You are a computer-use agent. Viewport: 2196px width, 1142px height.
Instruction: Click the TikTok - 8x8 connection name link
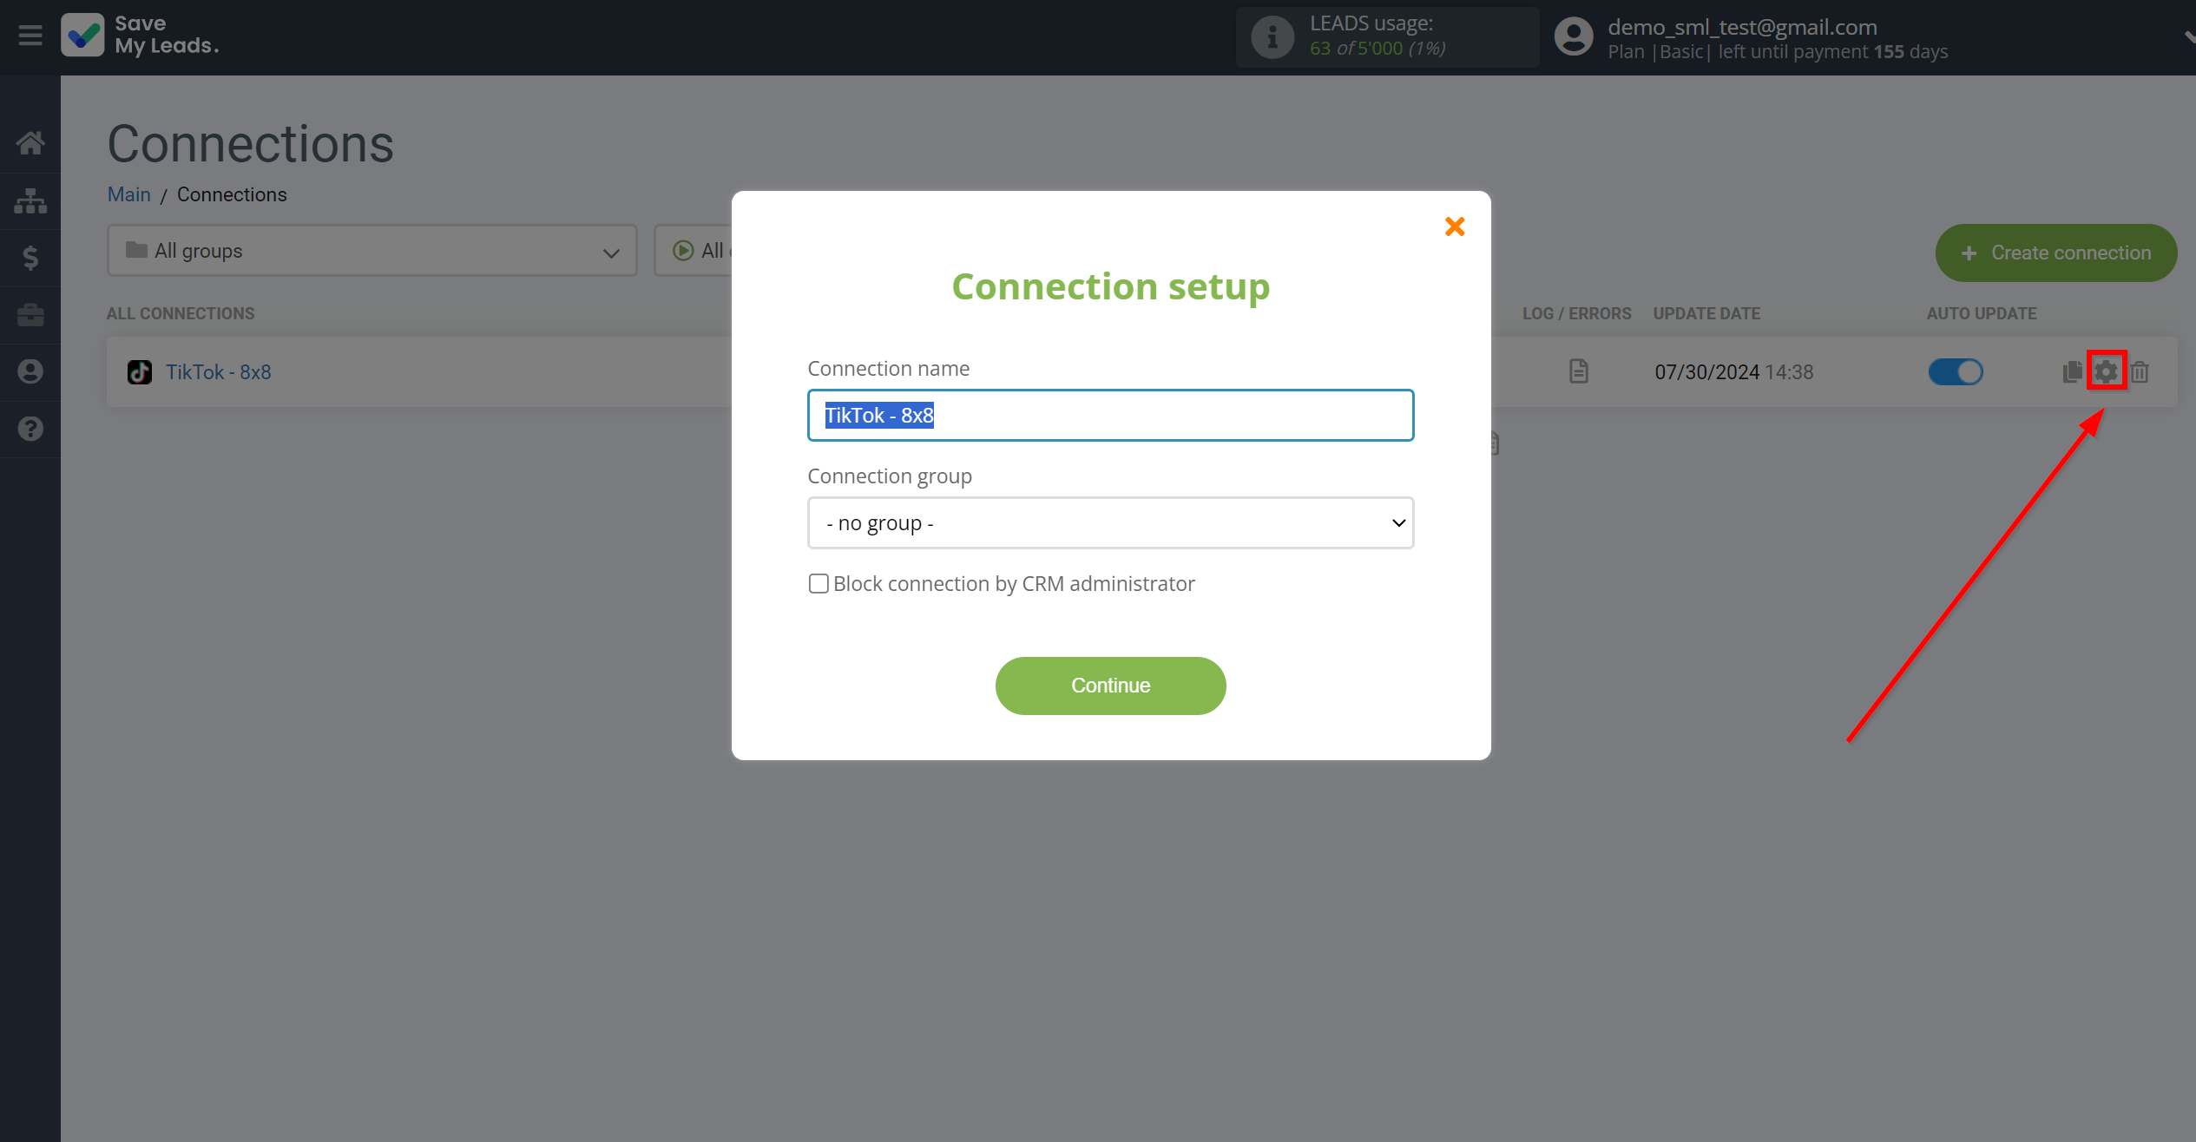pyautogui.click(x=216, y=372)
